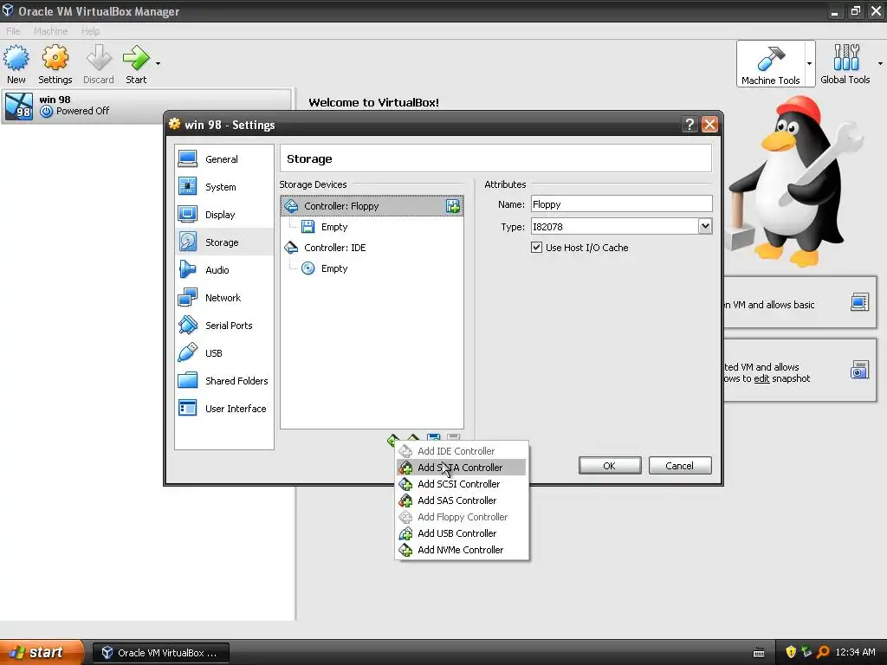This screenshot has width=887, height=665.
Task: Close the win 98 Settings dialog
Action: pyautogui.click(x=709, y=125)
